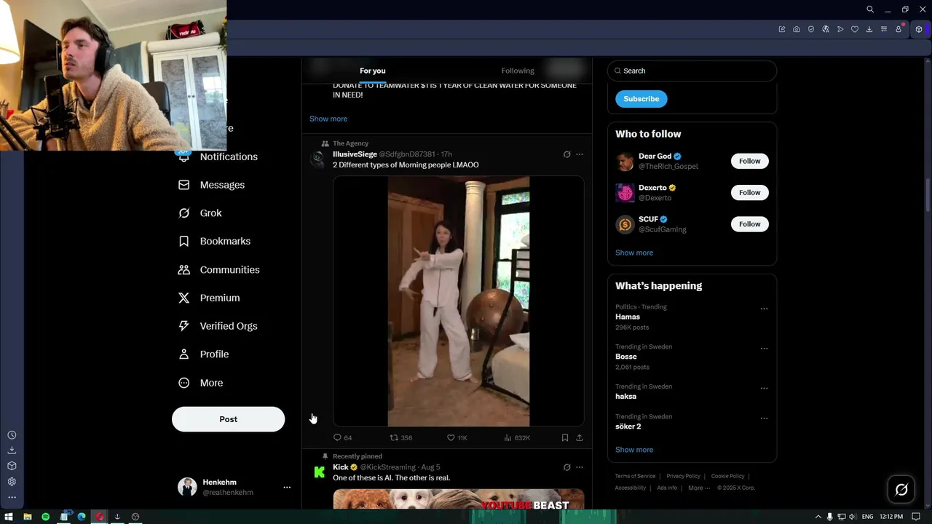
Task: Open the Terms of Service link
Action: pos(636,476)
